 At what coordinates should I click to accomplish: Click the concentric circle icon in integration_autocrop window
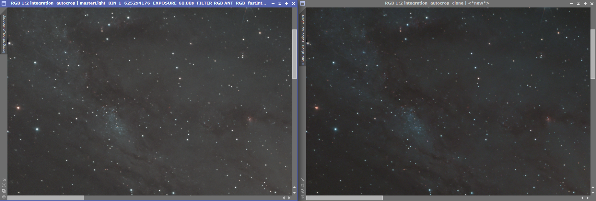click(4, 197)
